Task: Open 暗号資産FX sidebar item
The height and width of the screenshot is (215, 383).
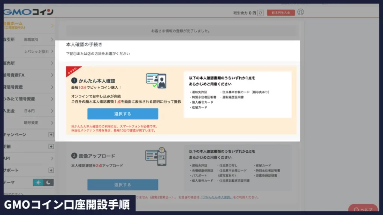Action: click(14, 75)
